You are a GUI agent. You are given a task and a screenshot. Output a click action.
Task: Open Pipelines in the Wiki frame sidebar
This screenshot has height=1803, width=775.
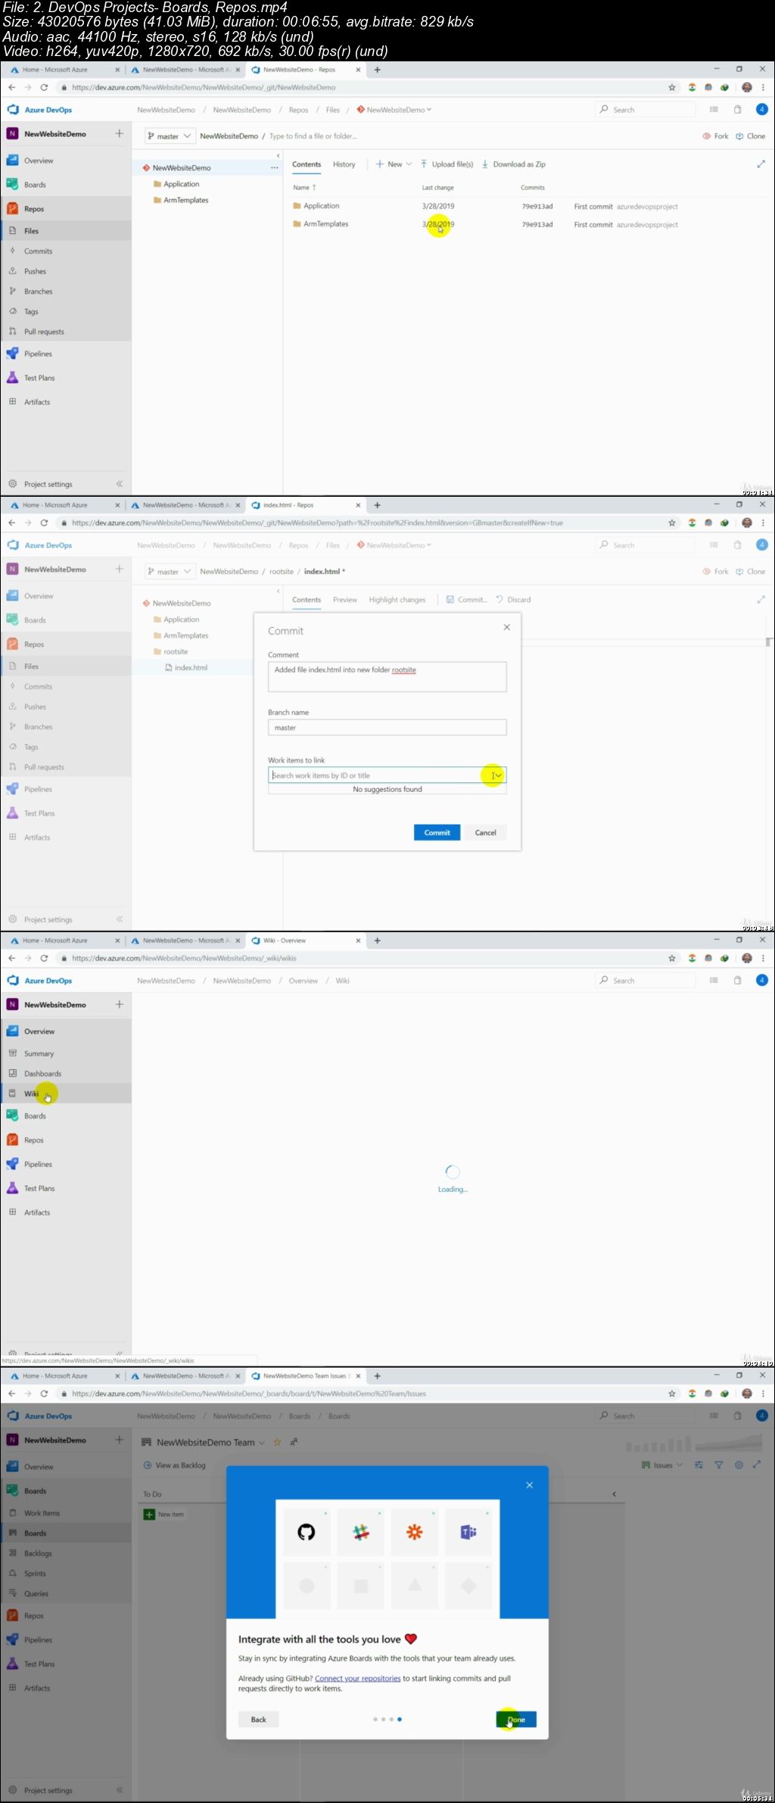coord(38,1164)
